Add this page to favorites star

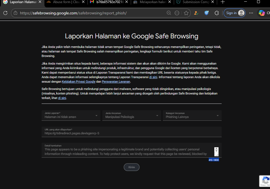pyautogui.click(x=186, y=13)
